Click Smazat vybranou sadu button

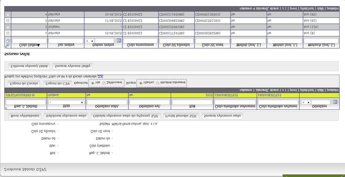click(x=222, y=116)
